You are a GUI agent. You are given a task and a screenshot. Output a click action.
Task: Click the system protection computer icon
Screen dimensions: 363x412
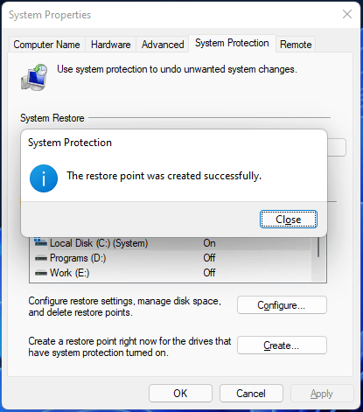(x=34, y=77)
